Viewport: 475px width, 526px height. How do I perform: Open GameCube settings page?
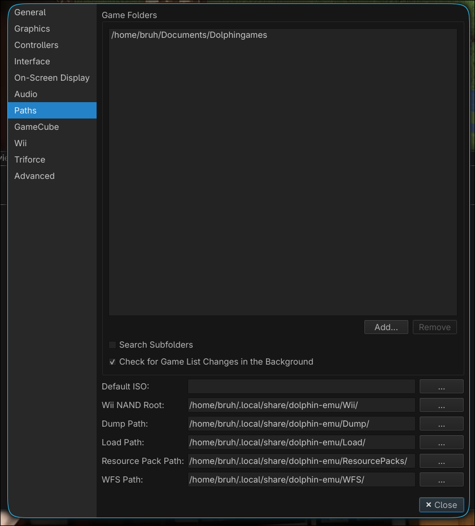52,127
